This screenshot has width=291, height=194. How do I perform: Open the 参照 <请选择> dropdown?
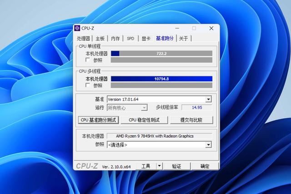click(x=208, y=144)
